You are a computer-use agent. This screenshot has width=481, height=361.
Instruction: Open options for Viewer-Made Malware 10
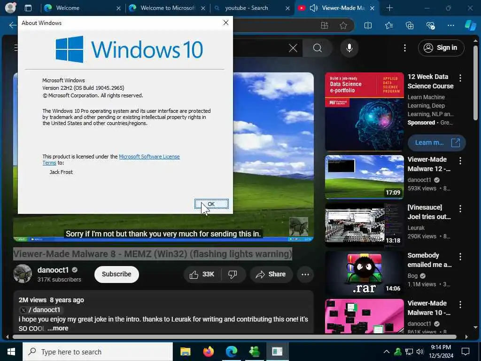[460, 304]
